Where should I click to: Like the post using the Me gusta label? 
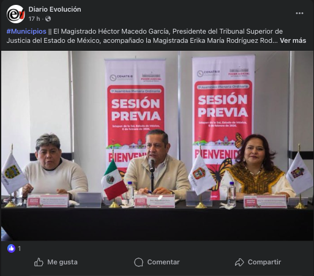(62, 262)
